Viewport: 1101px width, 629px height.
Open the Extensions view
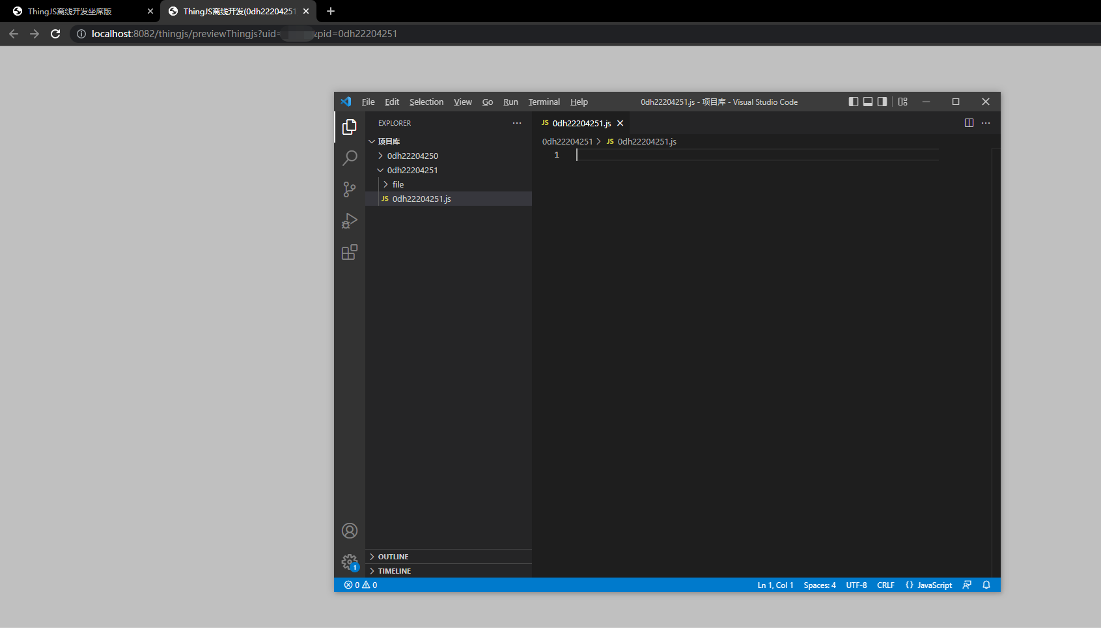pos(350,252)
